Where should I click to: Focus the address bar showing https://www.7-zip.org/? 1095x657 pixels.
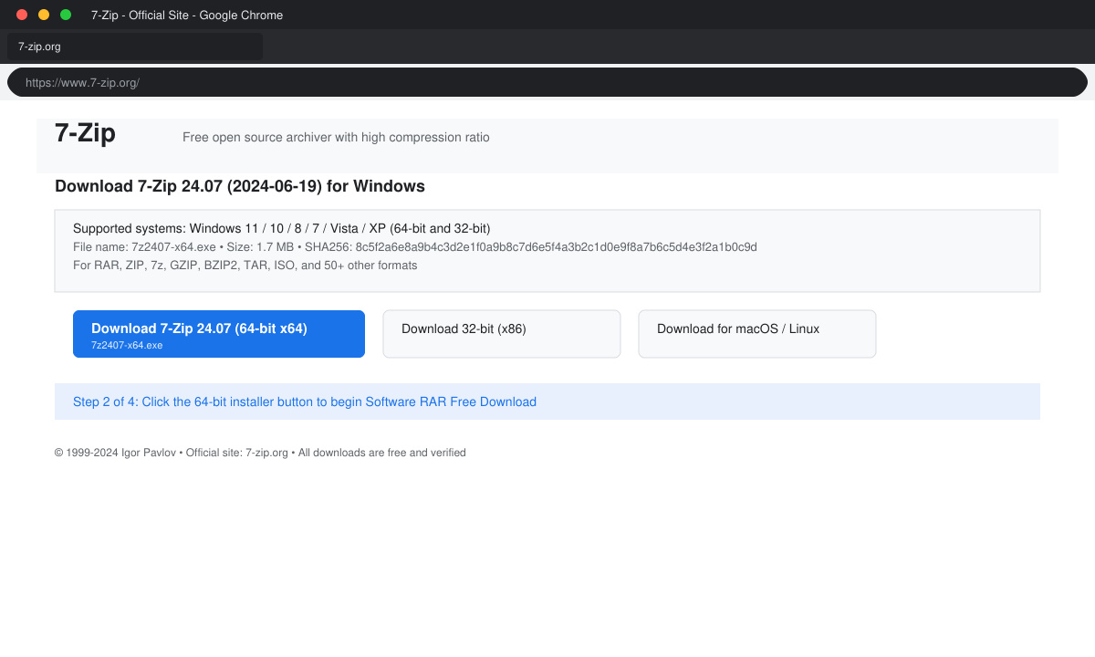[547, 82]
